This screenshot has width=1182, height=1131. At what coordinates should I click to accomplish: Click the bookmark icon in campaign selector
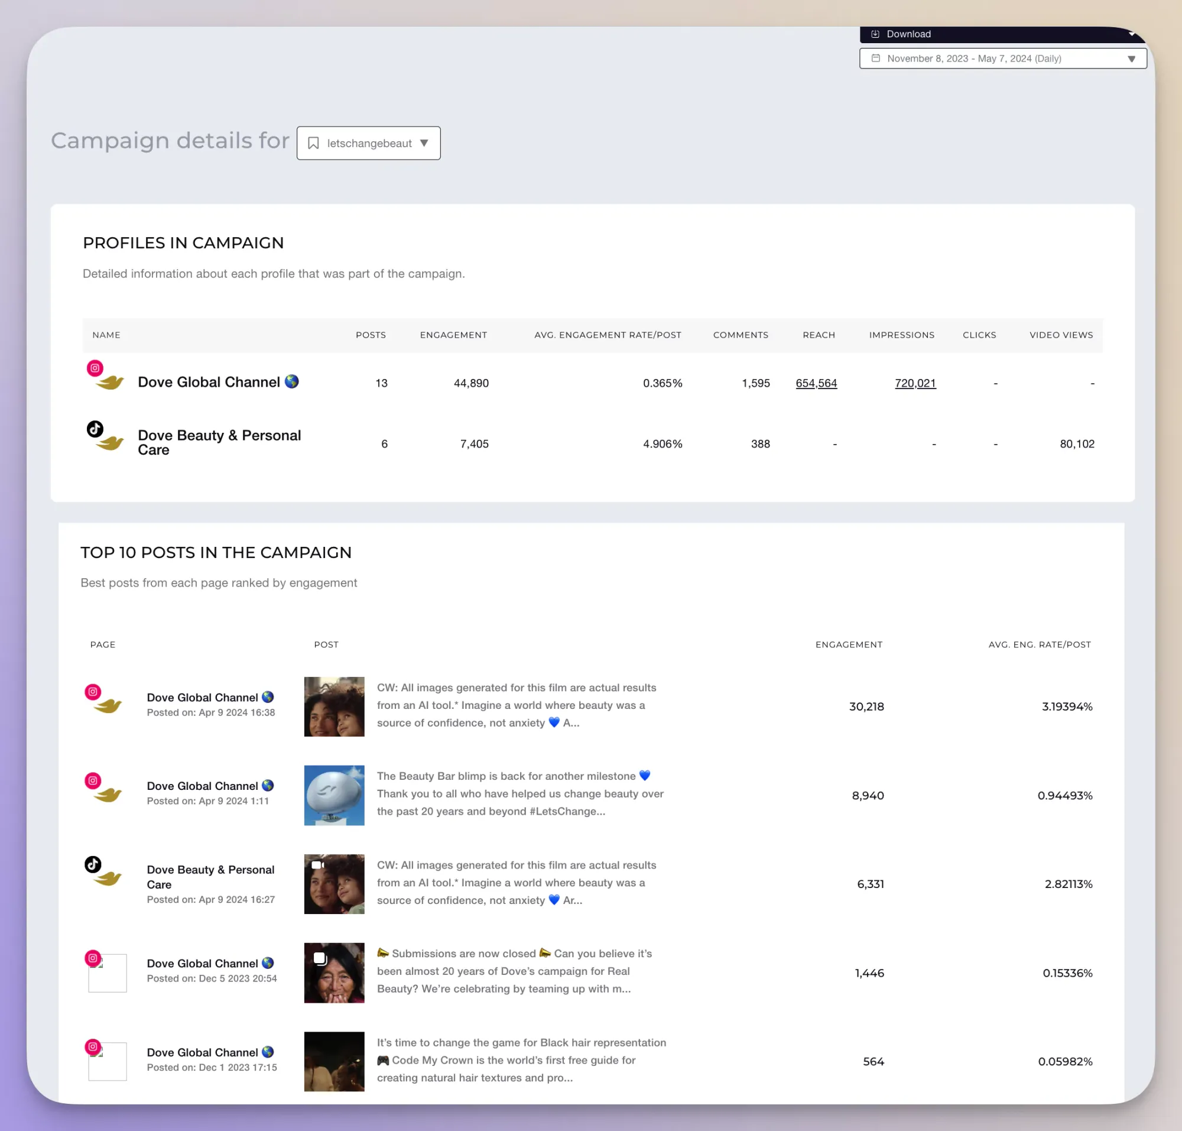313,143
